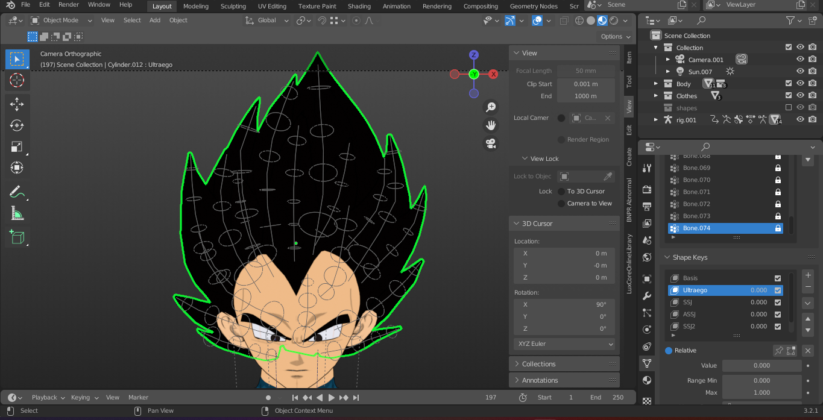The height and width of the screenshot is (420, 823).
Task: Remove shape key with minus button
Action: click(808, 286)
